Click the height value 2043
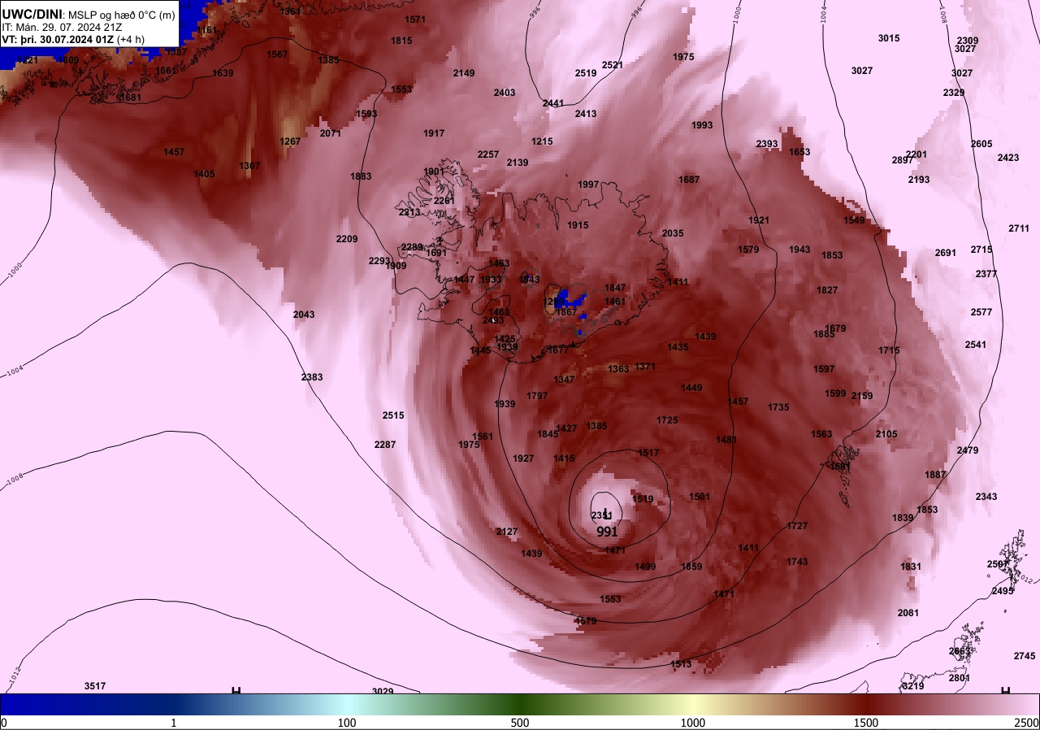1040x730 pixels. click(304, 315)
